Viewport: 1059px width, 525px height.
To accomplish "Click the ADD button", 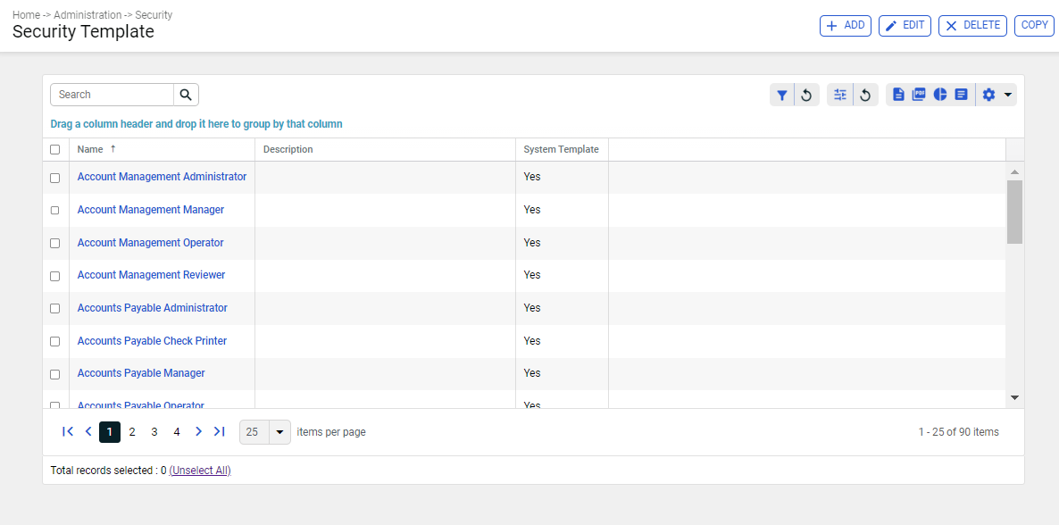I will pyautogui.click(x=846, y=26).
